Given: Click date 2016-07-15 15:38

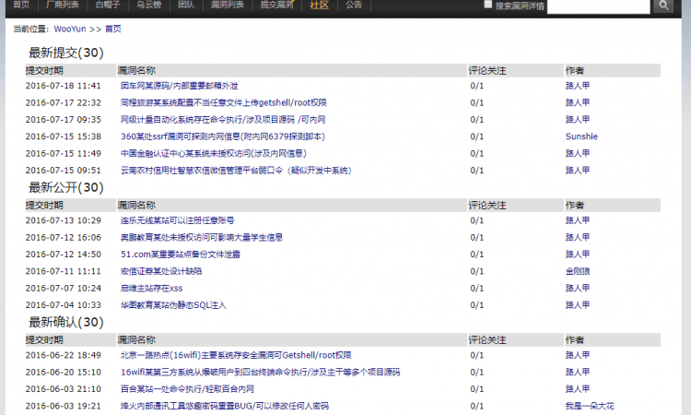Looking at the screenshot, I should point(63,136).
